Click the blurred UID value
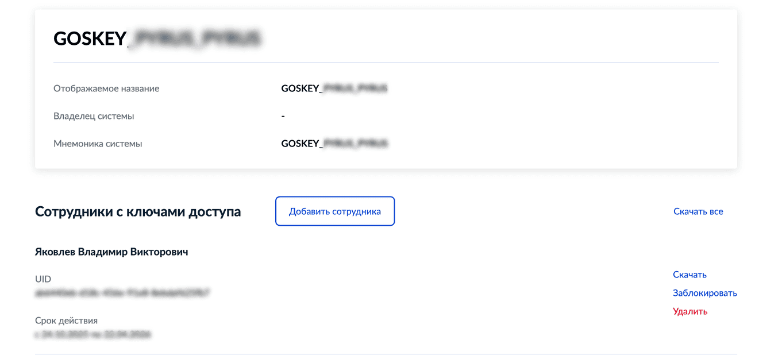The width and height of the screenshot is (759, 355). (122, 293)
